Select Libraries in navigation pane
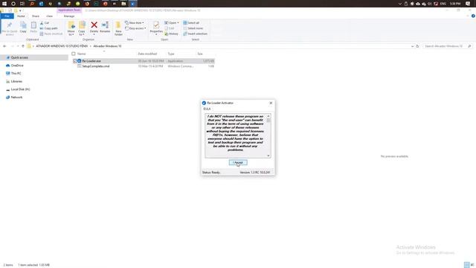 (16, 81)
